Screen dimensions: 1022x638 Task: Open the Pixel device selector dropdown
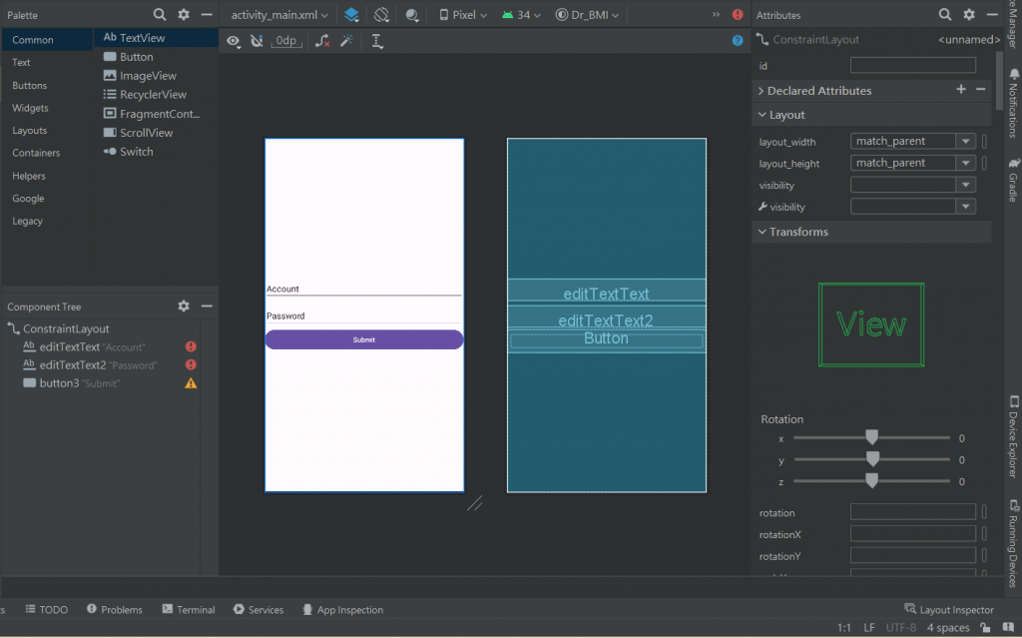[463, 15]
